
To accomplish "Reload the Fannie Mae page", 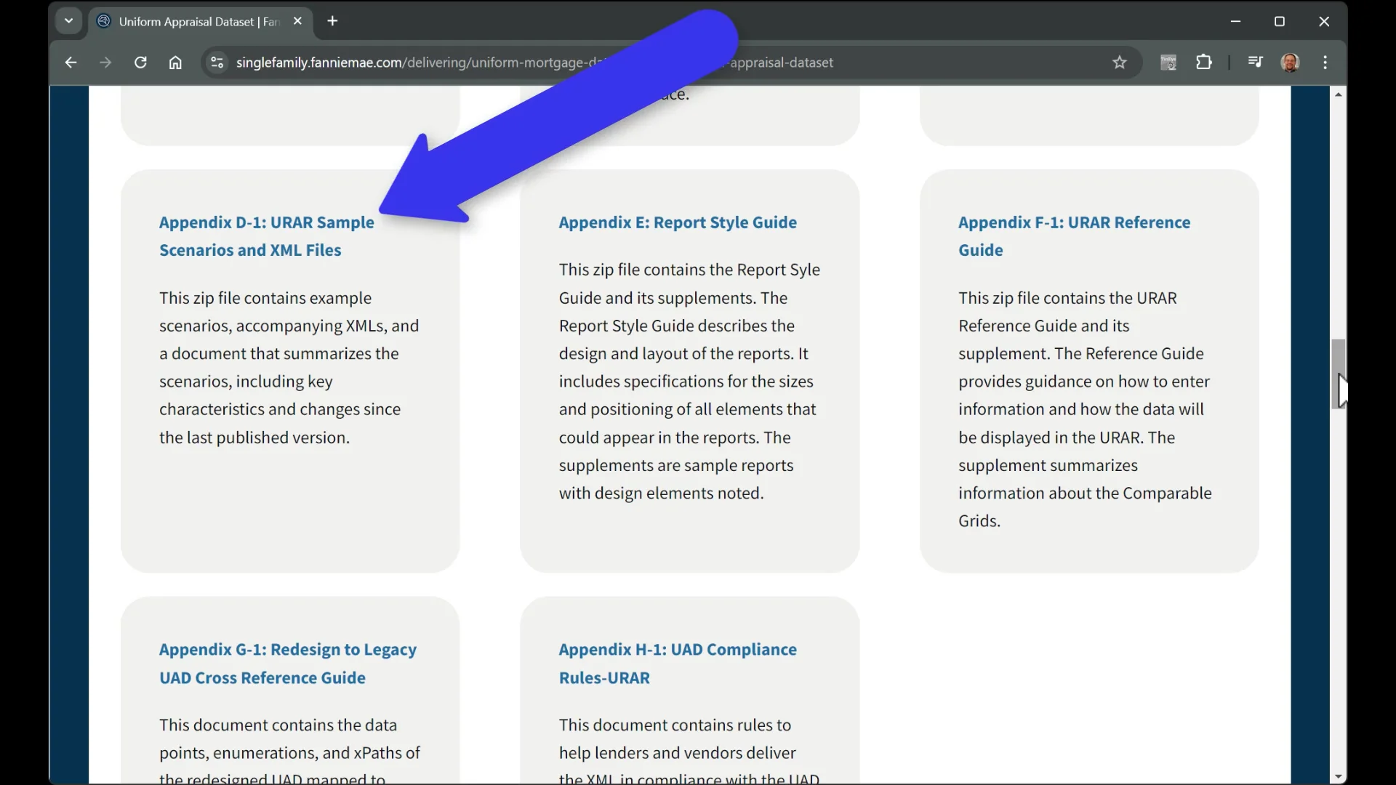I will pos(140,63).
